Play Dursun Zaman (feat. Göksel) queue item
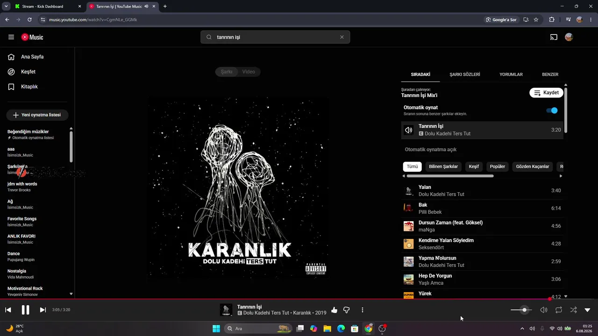Image resolution: width=598 pixels, height=336 pixels. coord(482,226)
